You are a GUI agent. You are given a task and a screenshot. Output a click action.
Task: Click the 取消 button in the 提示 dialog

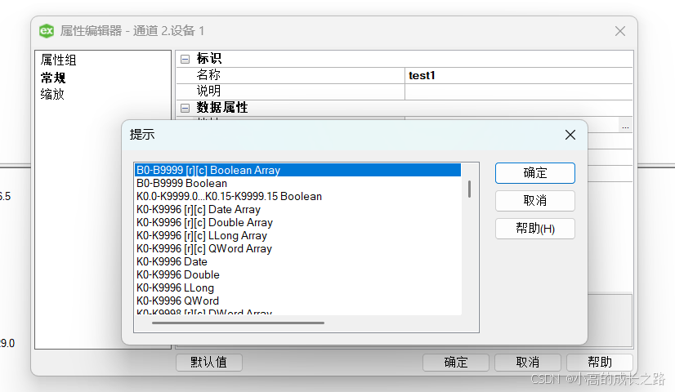pyautogui.click(x=534, y=201)
